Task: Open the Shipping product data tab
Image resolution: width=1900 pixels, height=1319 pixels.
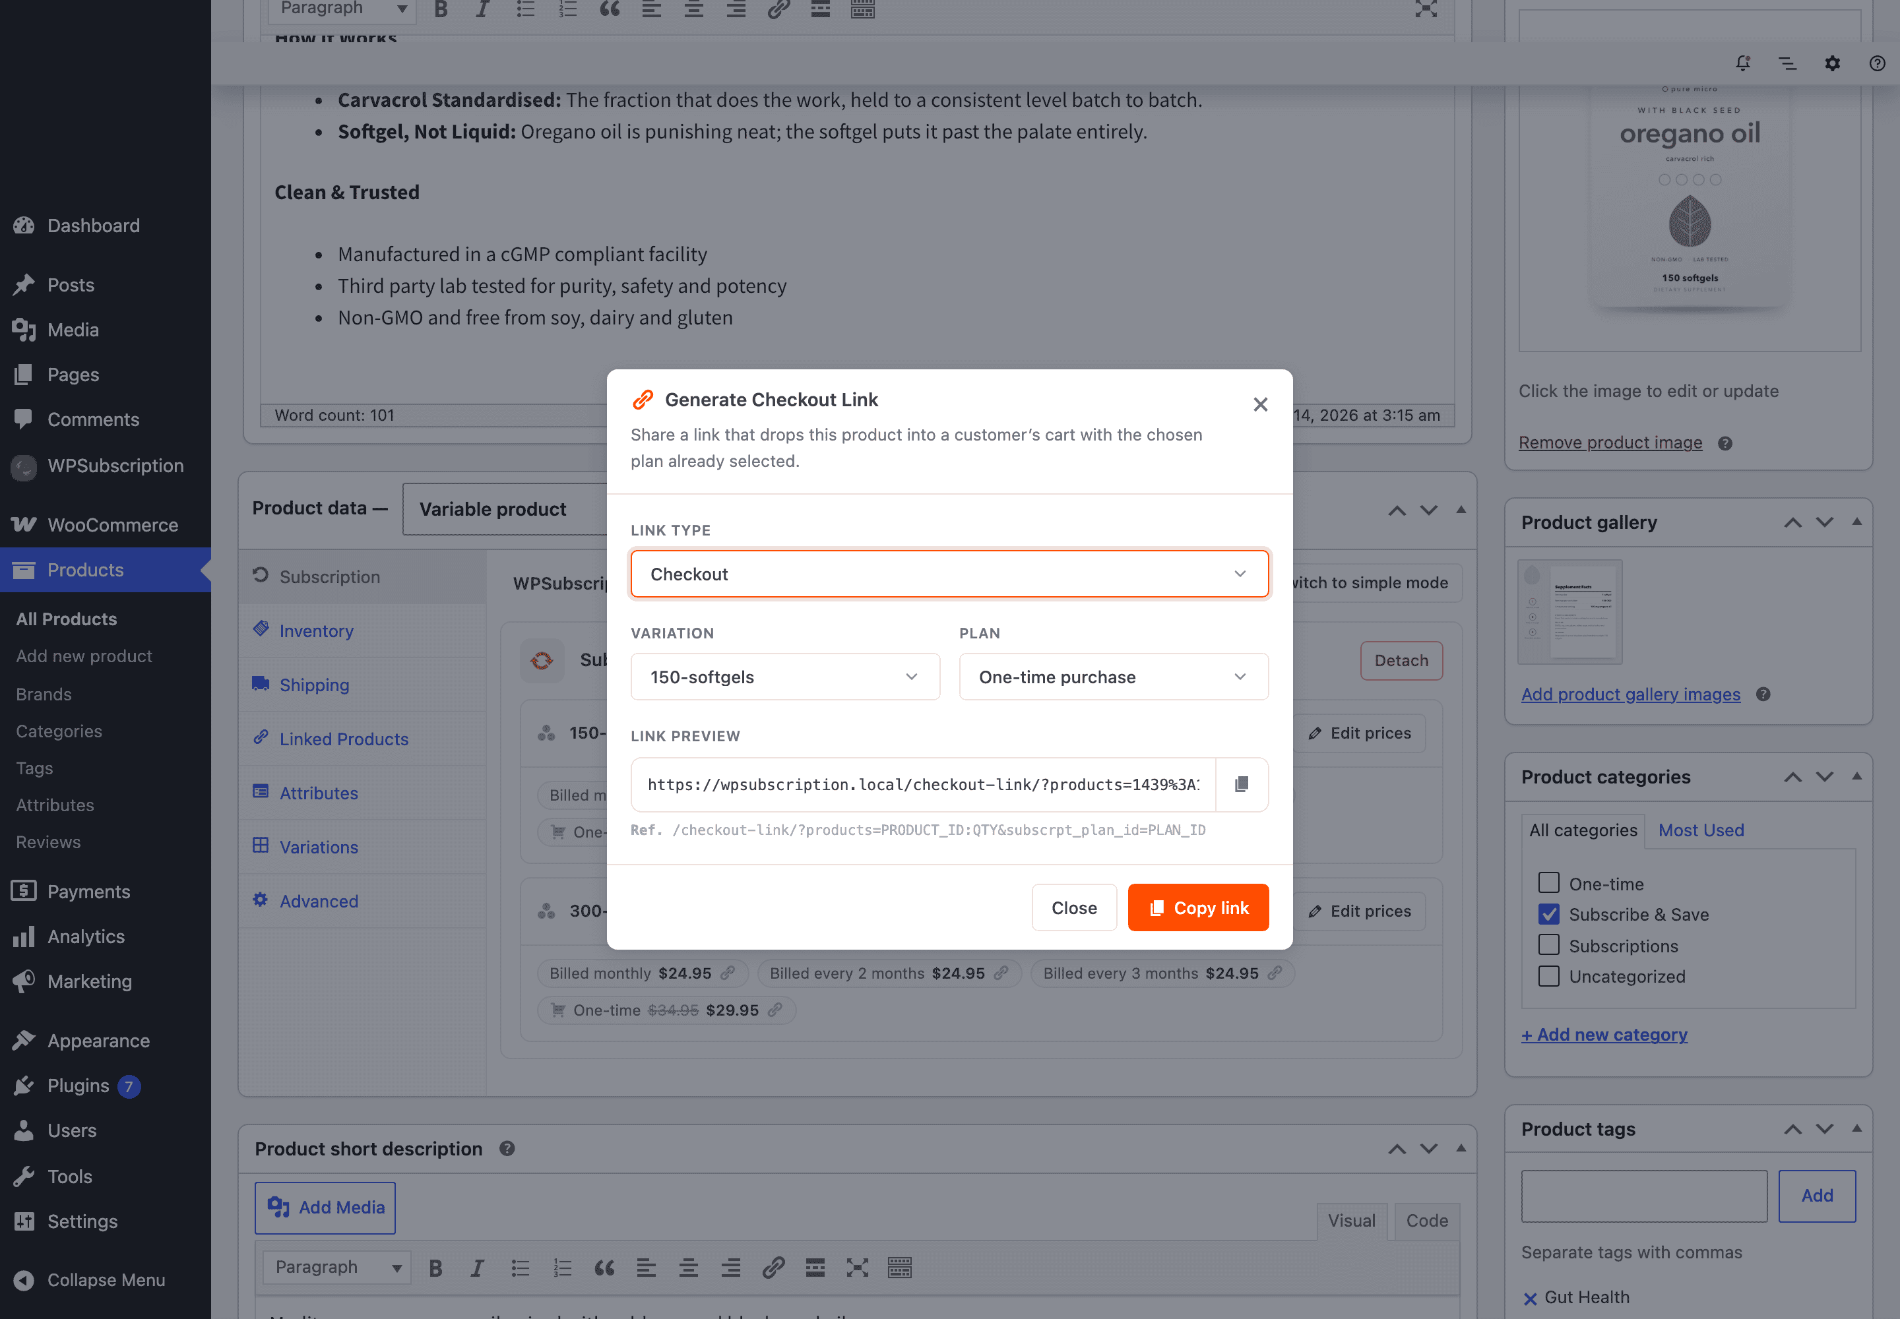Action: pyautogui.click(x=363, y=685)
